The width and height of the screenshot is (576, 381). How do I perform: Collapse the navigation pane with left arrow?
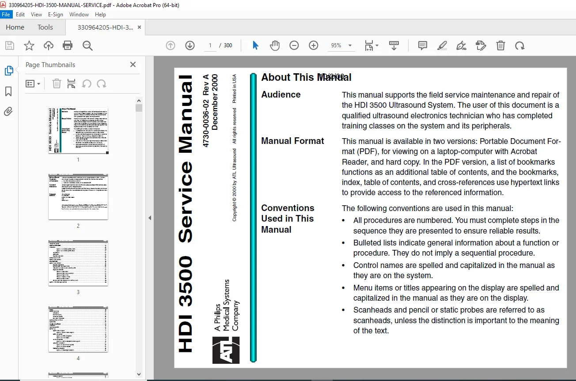[x=150, y=218]
